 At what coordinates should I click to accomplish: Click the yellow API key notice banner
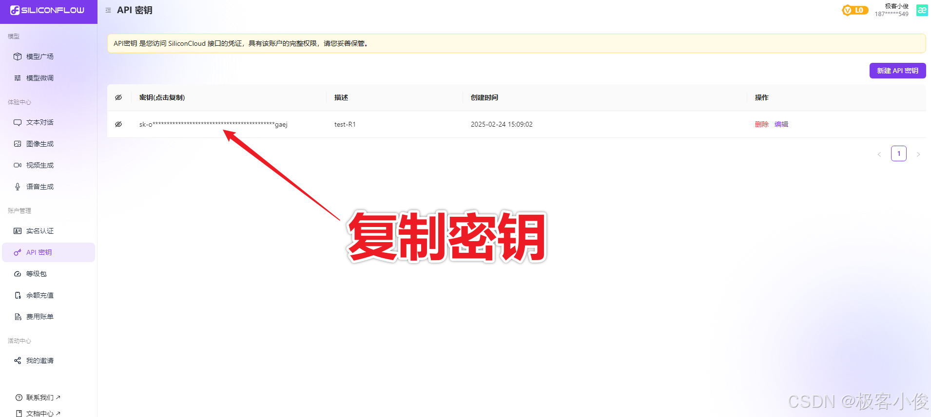pos(516,43)
